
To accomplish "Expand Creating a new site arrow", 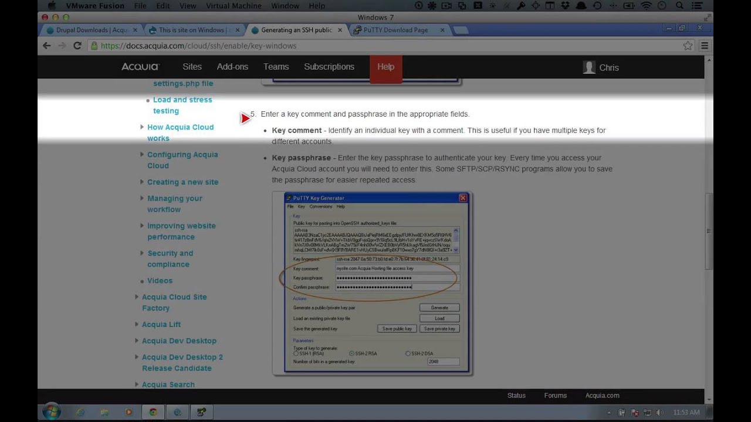I will (142, 182).
